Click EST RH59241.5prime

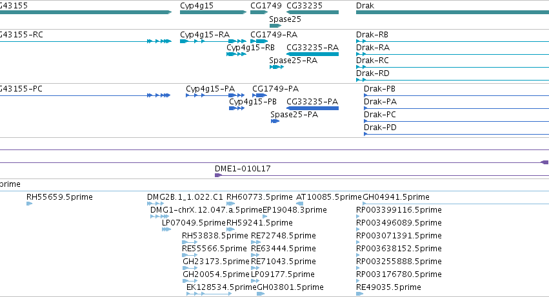pyautogui.click(x=231, y=229)
